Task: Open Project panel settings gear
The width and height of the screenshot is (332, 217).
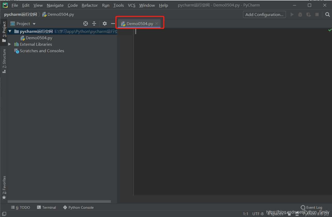Action: pos(104,24)
